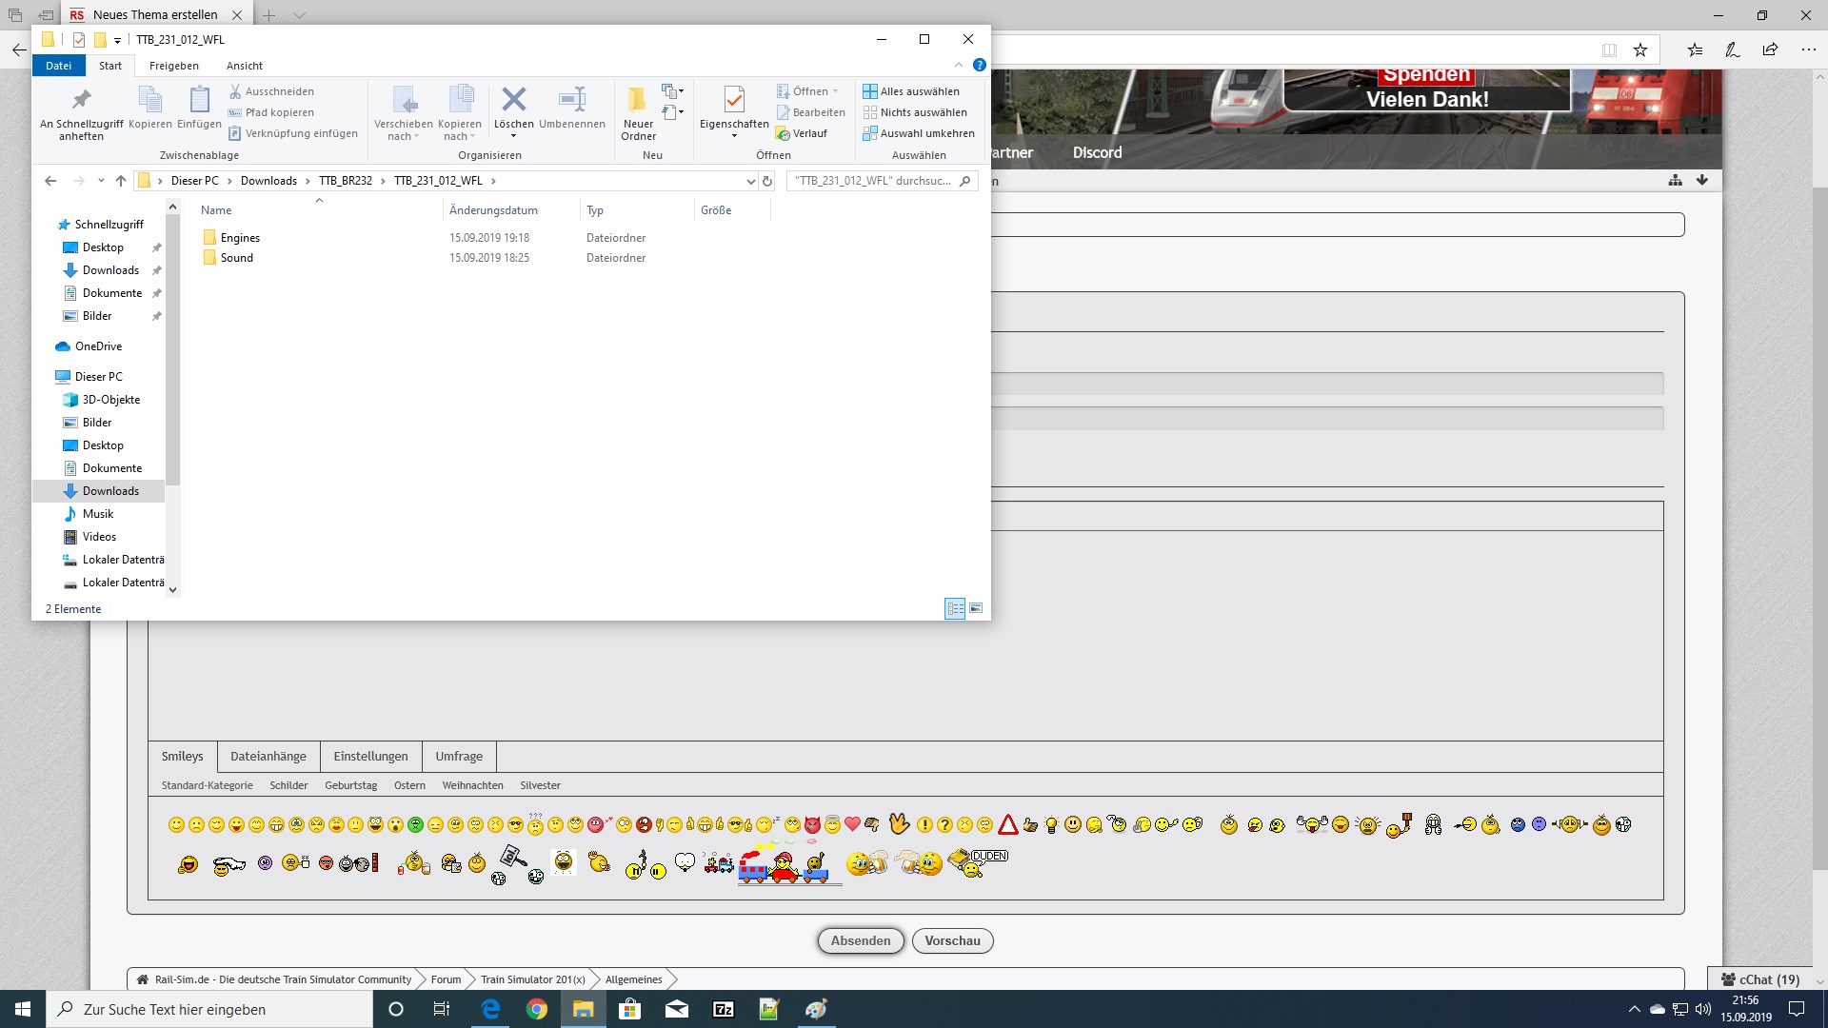Pin to Schnellzugriff with the pin icon
1828x1028 pixels.
coord(81,100)
